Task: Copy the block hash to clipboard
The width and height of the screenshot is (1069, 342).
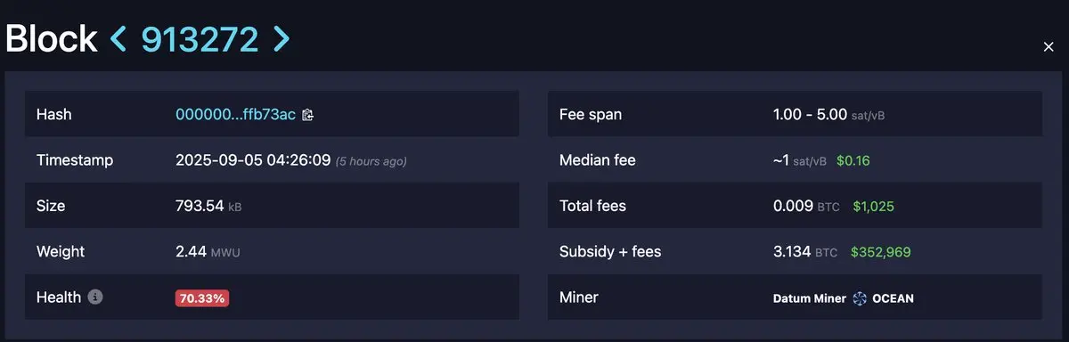Action: point(308,115)
